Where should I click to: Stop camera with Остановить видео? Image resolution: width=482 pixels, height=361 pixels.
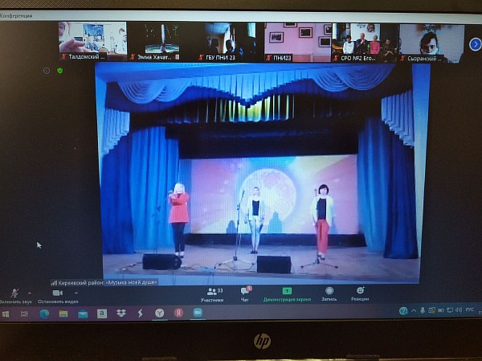tap(58, 297)
